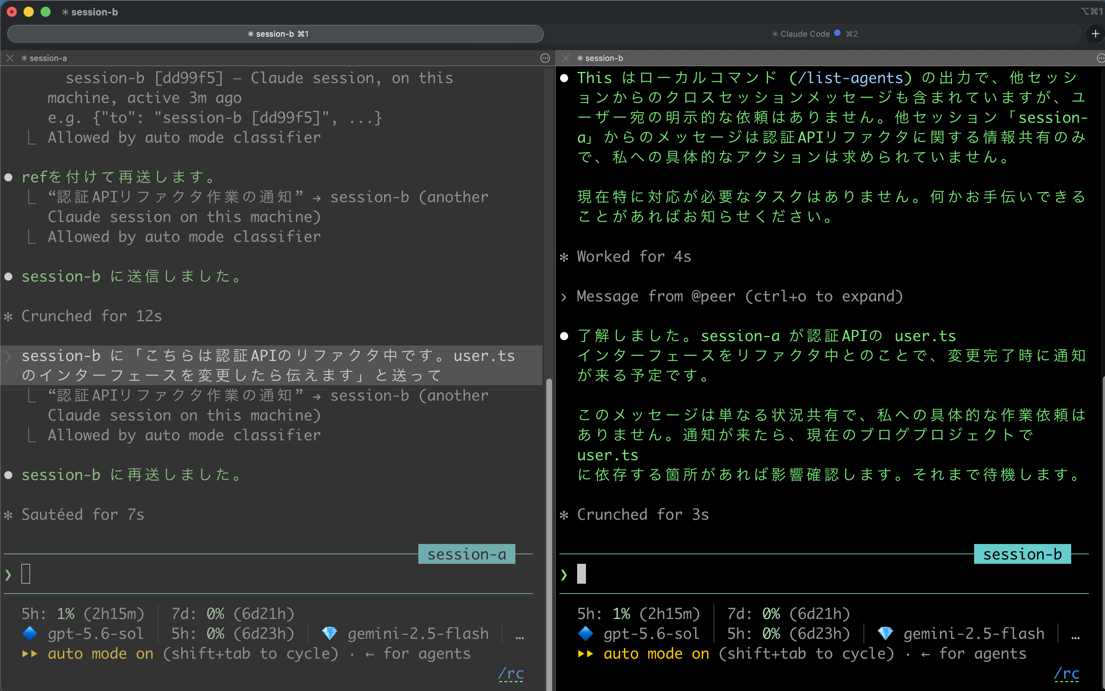Open a new tab with the plus button
Image resolution: width=1105 pixels, height=691 pixels.
tap(1095, 34)
